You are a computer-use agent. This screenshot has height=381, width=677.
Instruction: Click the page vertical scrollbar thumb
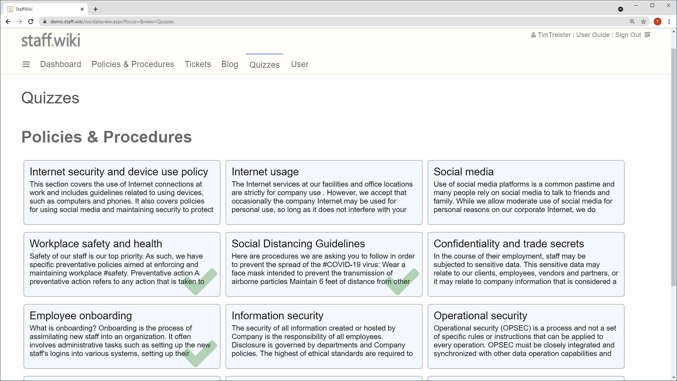(673, 168)
